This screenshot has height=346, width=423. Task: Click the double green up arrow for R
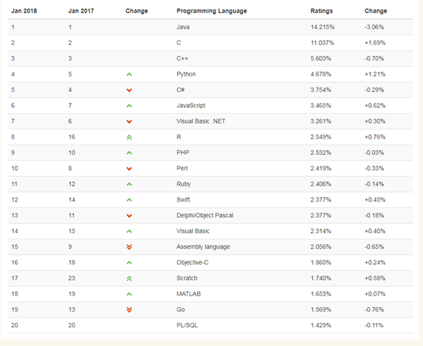point(129,137)
